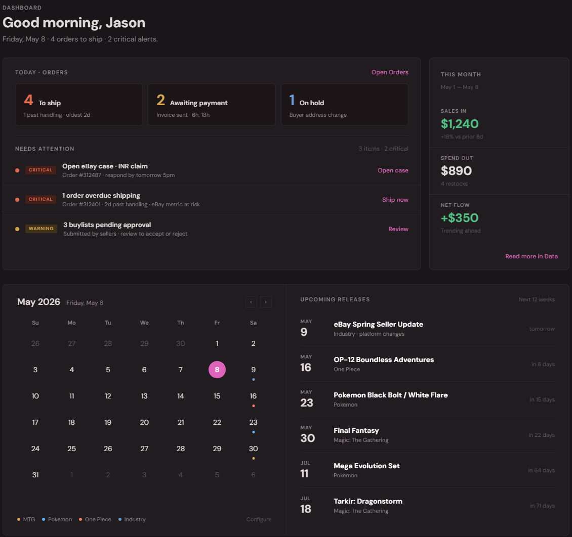
Task: Open the To ship orders card
Action: 79,105
